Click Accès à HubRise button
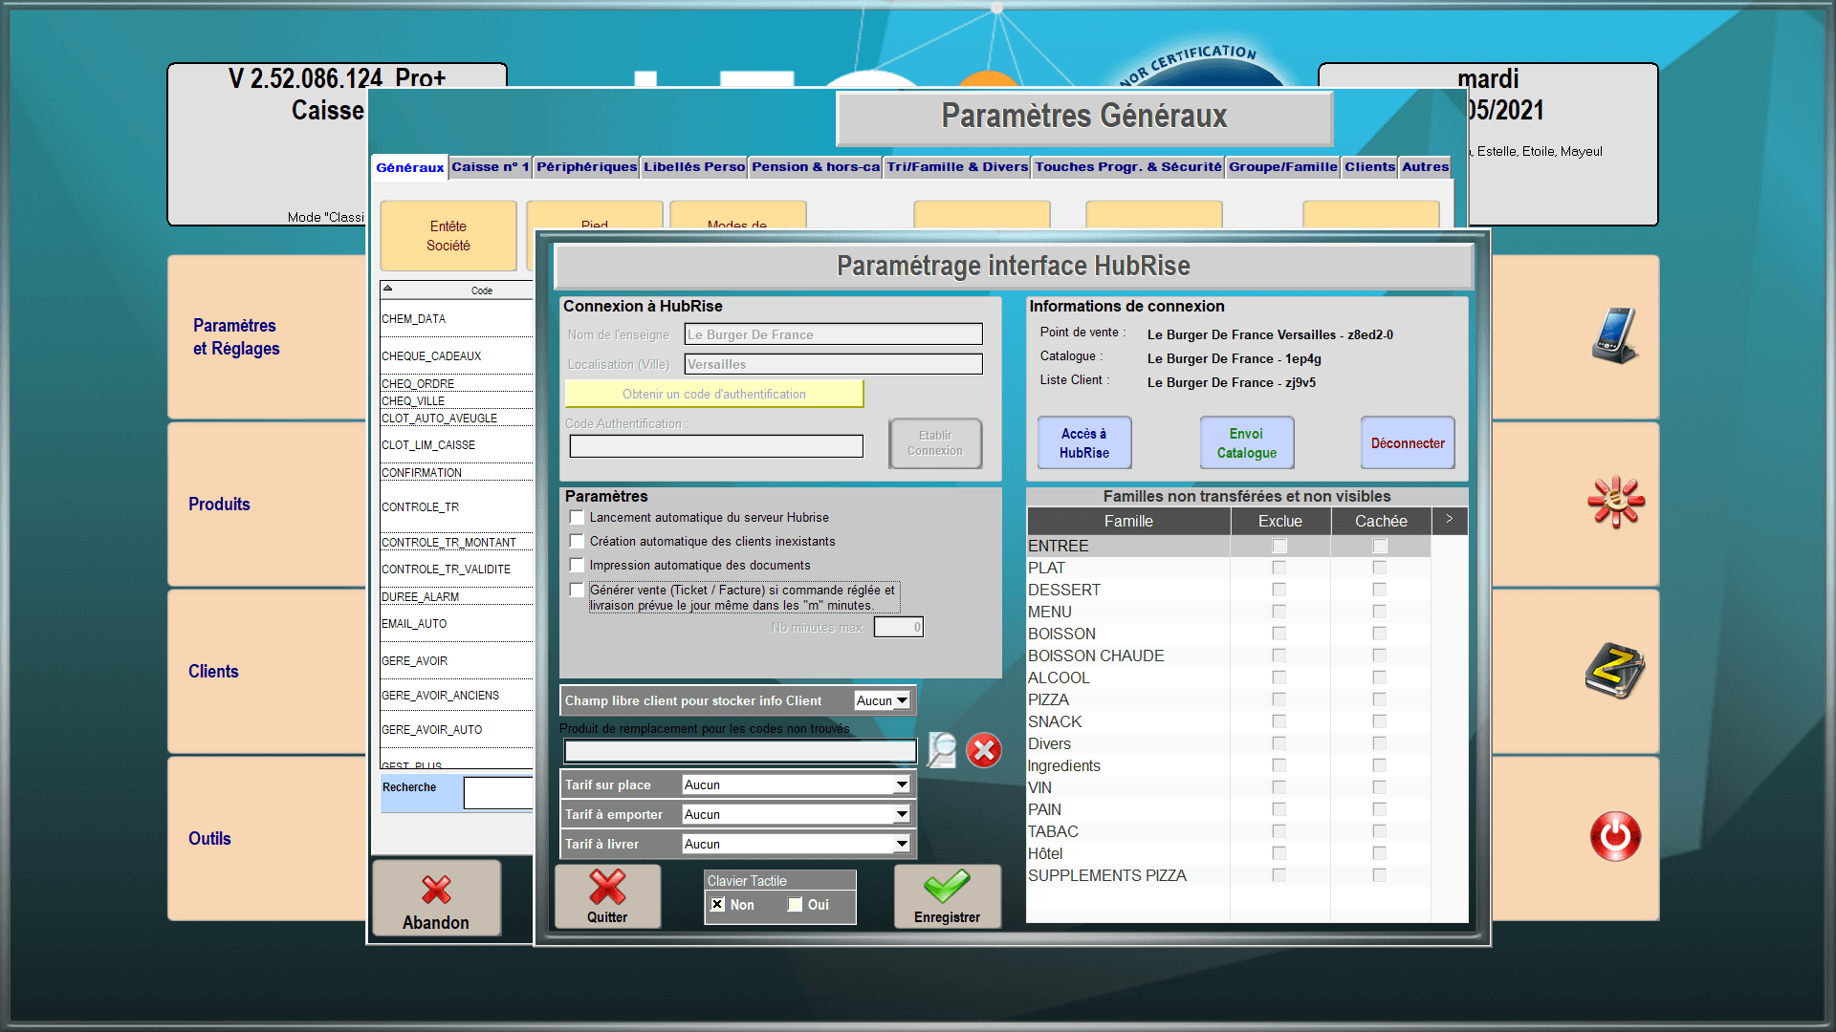The width and height of the screenshot is (1836, 1032). coord(1084,442)
